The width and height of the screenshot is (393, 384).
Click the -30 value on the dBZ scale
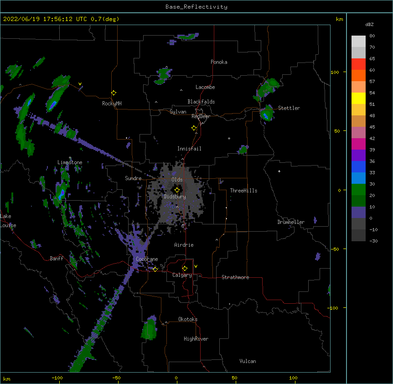click(x=373, y=241)
